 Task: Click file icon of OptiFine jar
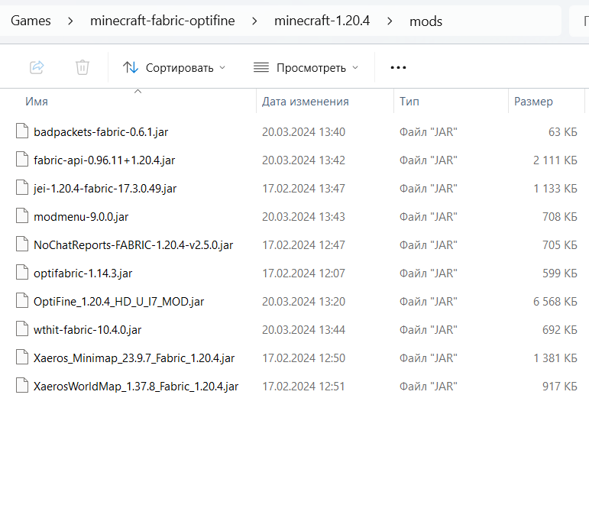click(22, 300)
